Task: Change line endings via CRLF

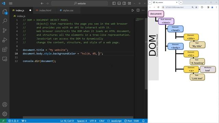Action: (x=102, y=121)
